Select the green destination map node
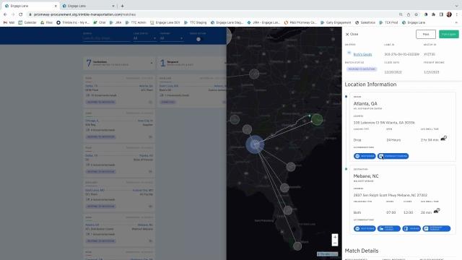462x260 pixels. 317,119
